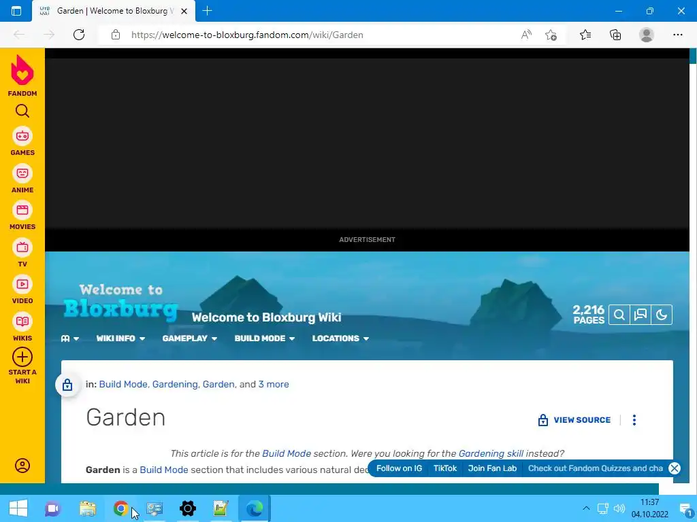
Task: Open the TV category icon
Action: [x=22, y=247]
